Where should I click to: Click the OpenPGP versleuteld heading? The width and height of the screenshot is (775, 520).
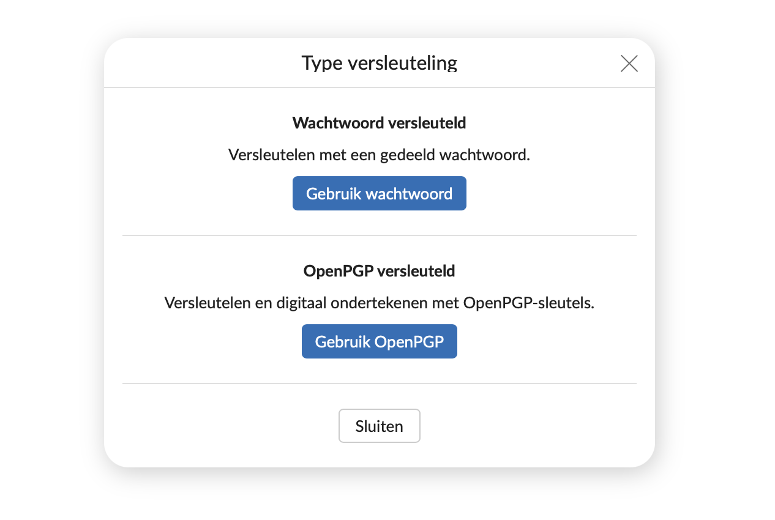pyautogui.click(x=379, y=270)
